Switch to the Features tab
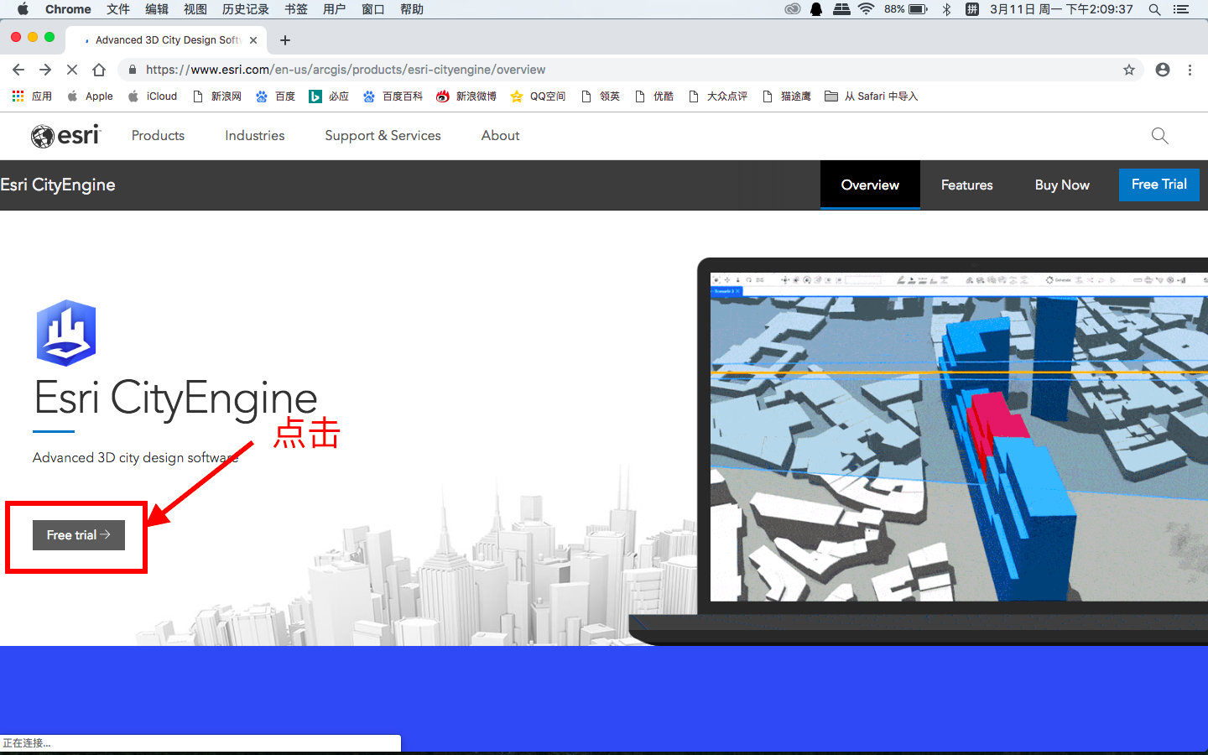This screenshot has height=755, width=1208. [966, 185]
